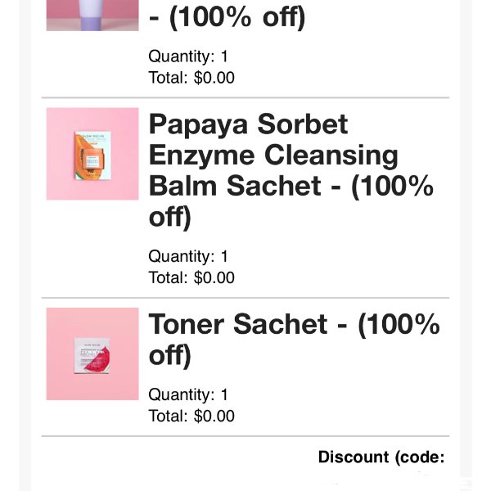The image size is (491, 491).
Task: Click the Toner Sachet item's "Quantity: 1" text
Action: pyautogui.click(x=188, y=394)
